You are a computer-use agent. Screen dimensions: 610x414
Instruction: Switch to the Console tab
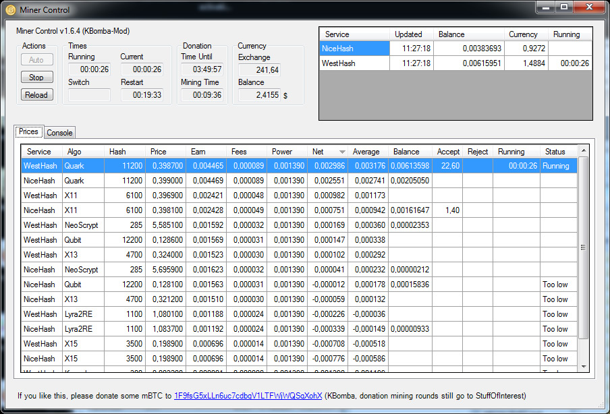tap(59, 133)
